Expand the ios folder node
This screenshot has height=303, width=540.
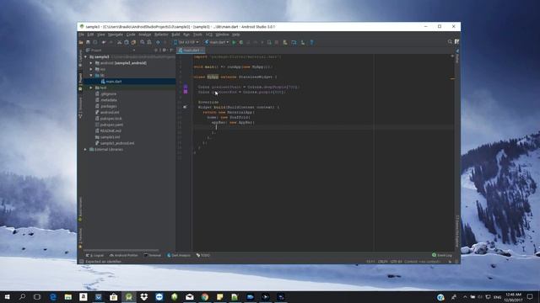(91, 69)
